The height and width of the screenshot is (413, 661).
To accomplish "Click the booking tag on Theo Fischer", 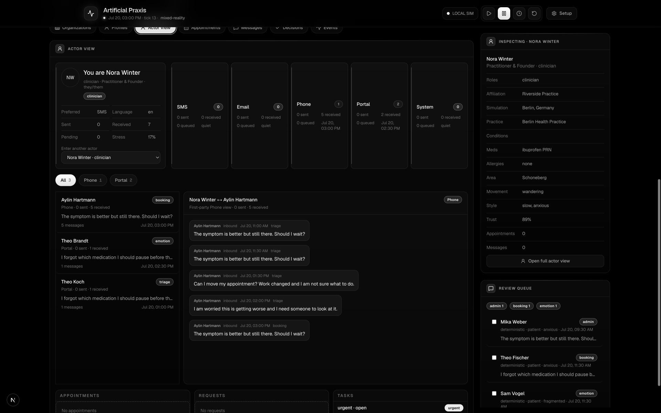I will tap(586, 358).
